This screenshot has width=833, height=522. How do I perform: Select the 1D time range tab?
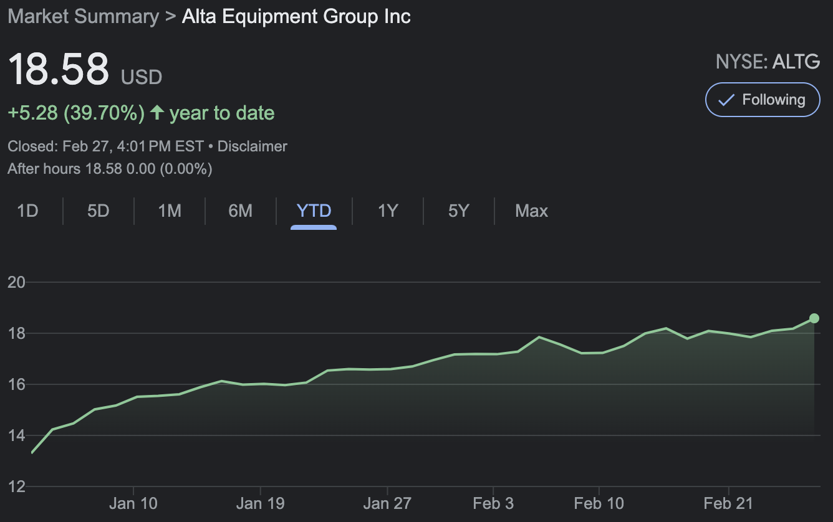pos(27,211)
